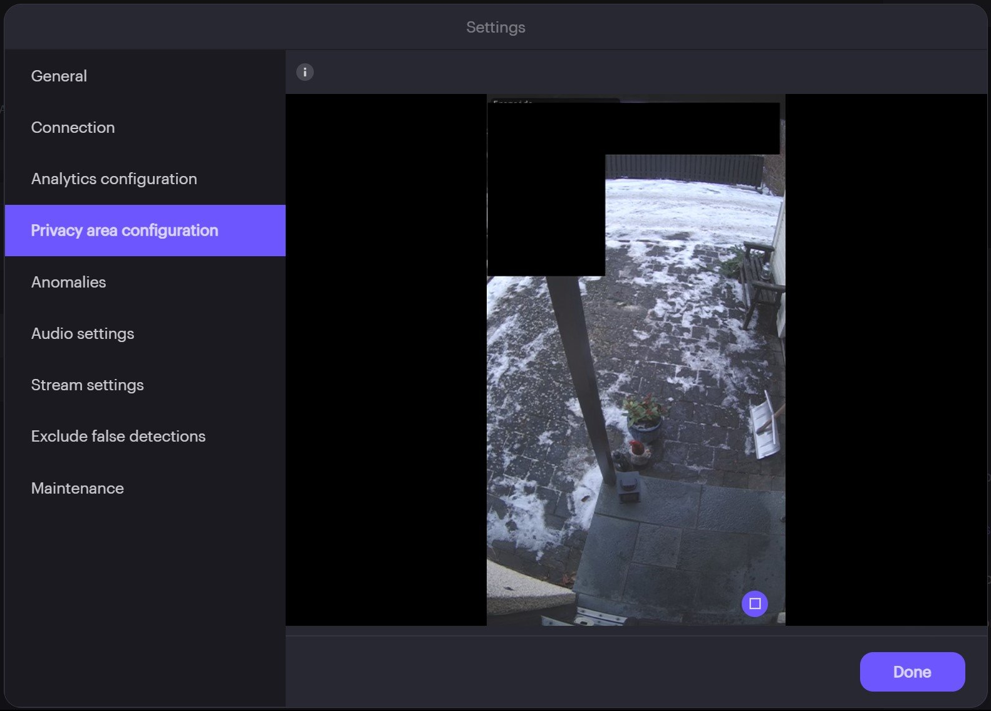The image size is (991, 711).
Task: Select Privacy area configuration in sidebar
Action: click(125, 231)
